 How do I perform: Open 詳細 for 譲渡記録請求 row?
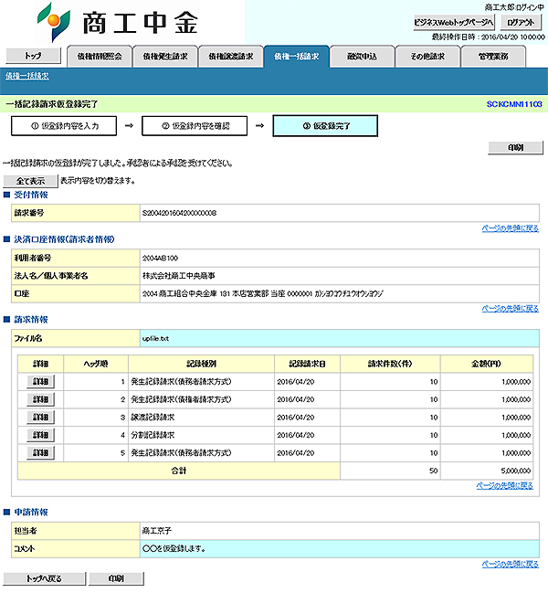(40, 418)
